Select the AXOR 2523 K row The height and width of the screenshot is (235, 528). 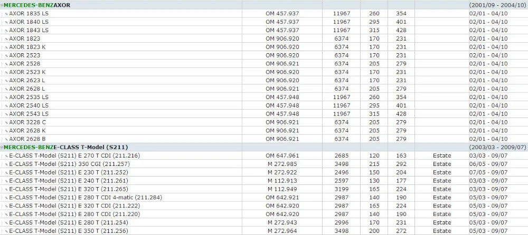click(x=264, y=72)
